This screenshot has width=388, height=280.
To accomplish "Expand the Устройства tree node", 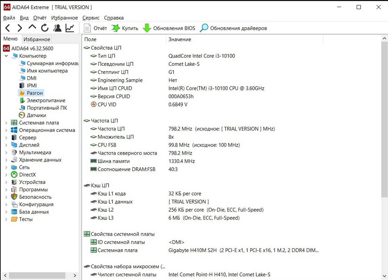I will 6,182.
